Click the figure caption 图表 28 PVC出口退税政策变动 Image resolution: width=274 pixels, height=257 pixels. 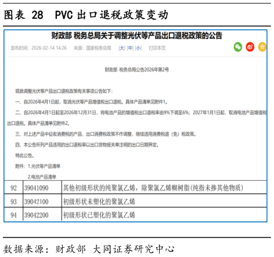(x=86, y=15)
